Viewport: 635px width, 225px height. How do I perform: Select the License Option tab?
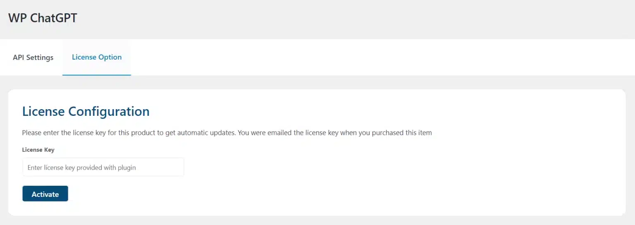(97, 57)
